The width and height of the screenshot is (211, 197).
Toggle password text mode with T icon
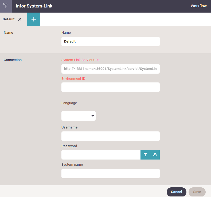[x=145, y=155]
